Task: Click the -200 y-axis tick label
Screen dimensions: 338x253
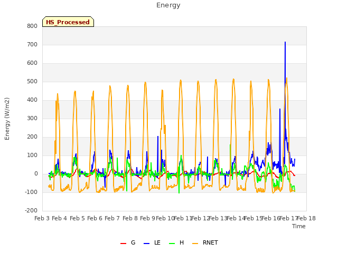Action: click(31, 210)
